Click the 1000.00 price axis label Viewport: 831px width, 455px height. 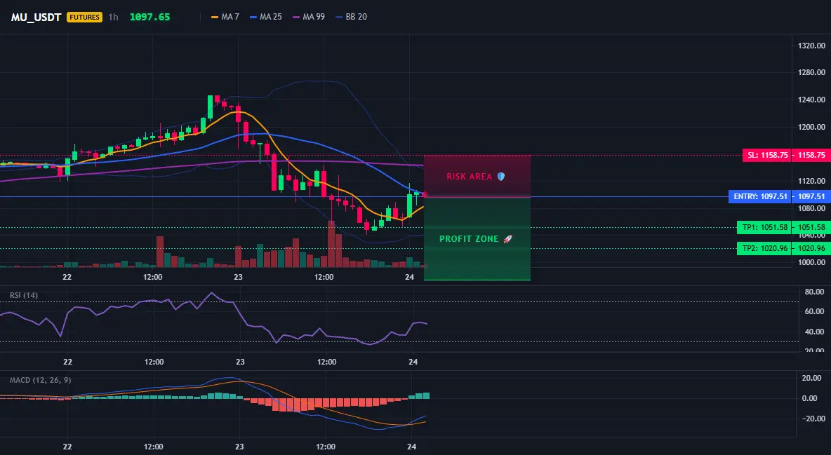pos(811,262)
